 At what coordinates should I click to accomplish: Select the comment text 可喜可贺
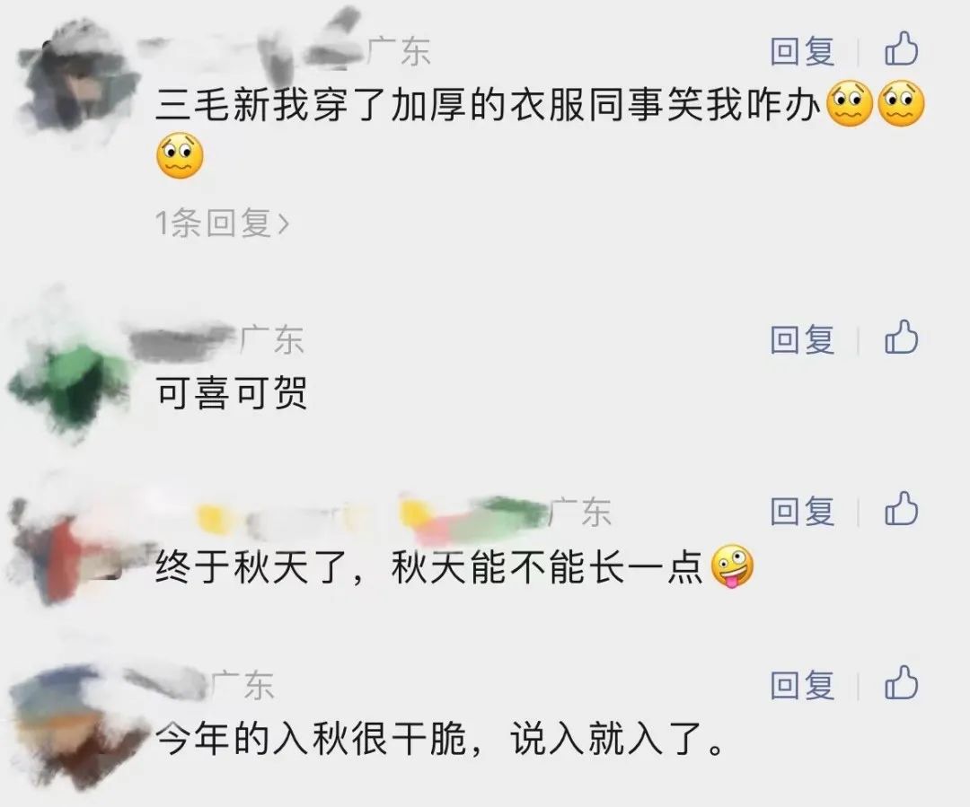click(232, 392)
